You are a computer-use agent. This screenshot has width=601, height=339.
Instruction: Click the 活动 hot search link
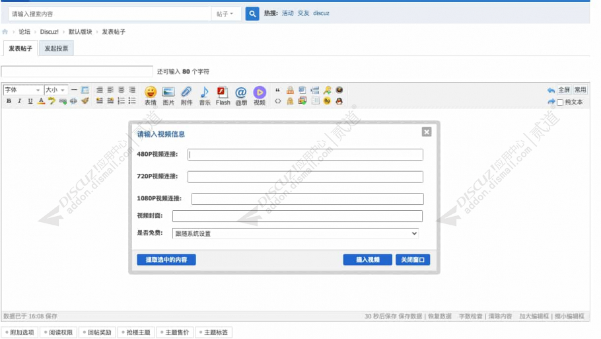click(287, 13)
